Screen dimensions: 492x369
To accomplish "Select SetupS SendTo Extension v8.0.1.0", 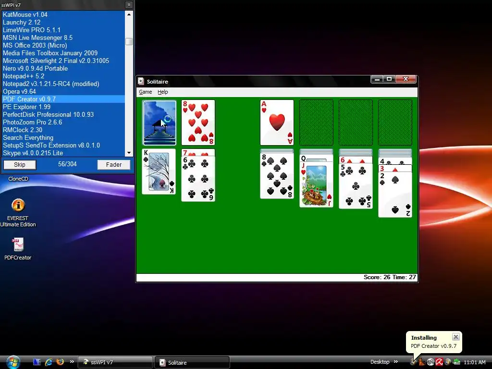I will 63,145.
